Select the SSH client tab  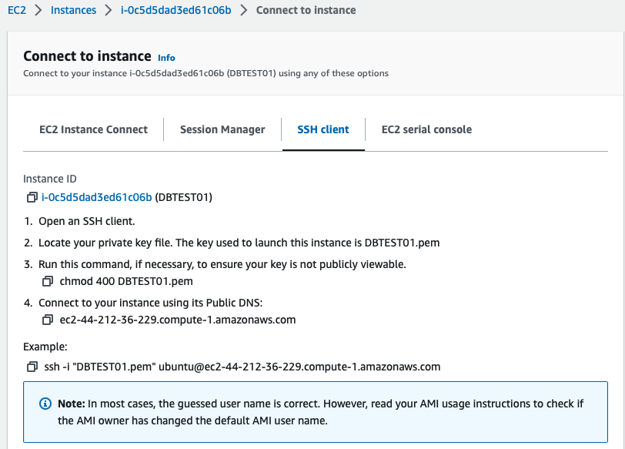[323, 129]
